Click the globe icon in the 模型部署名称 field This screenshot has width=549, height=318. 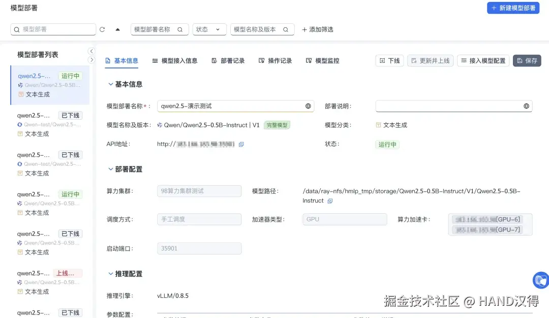click(x=308, y=106)
